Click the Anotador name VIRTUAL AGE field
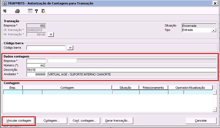The height and width of the screenshot is (128, 220). (x=132, y=74)
